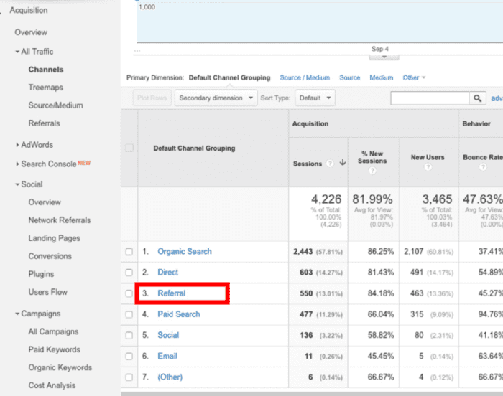Open the Referral channel link
This screenshot has height=396, width=503.
point(171,293)
